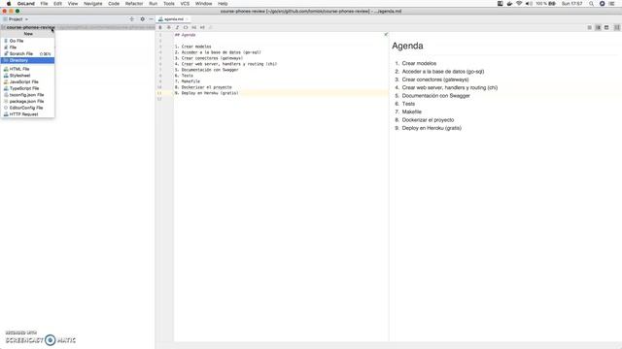Open volume control in menu bar
This screenshot has width=622, height=349.
click(x=529, y=4)
